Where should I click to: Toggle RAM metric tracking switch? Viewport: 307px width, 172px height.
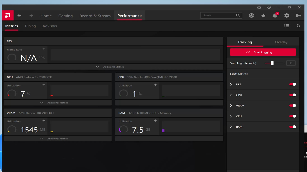tap(293, 127)
